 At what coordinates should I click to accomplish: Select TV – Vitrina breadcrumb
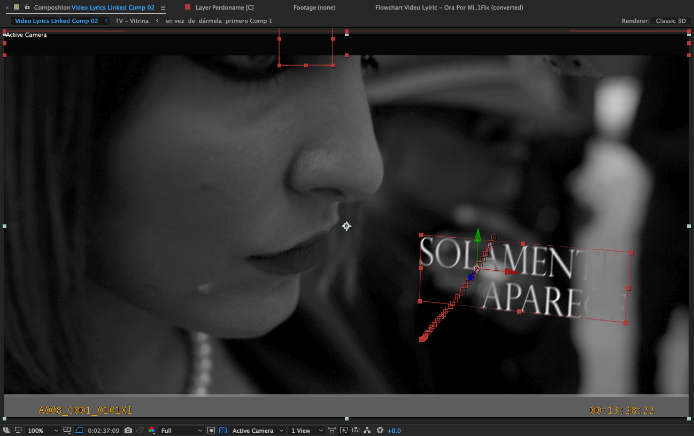[132, 21]
